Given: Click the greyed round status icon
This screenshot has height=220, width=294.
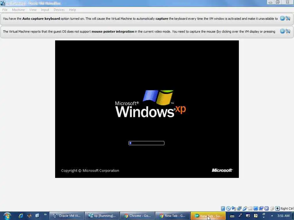Looking at the screenshot, I should [272, 209].
